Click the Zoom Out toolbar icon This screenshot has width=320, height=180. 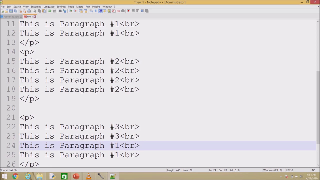75,11
